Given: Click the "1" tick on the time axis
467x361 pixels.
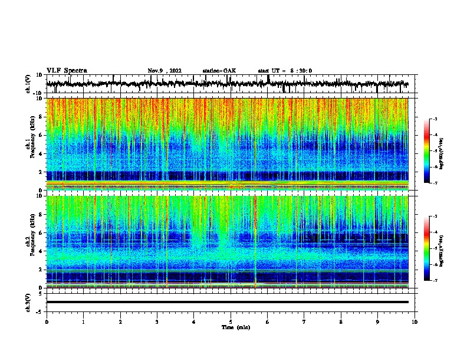Looking at the screenshot, I should [83, 322].
